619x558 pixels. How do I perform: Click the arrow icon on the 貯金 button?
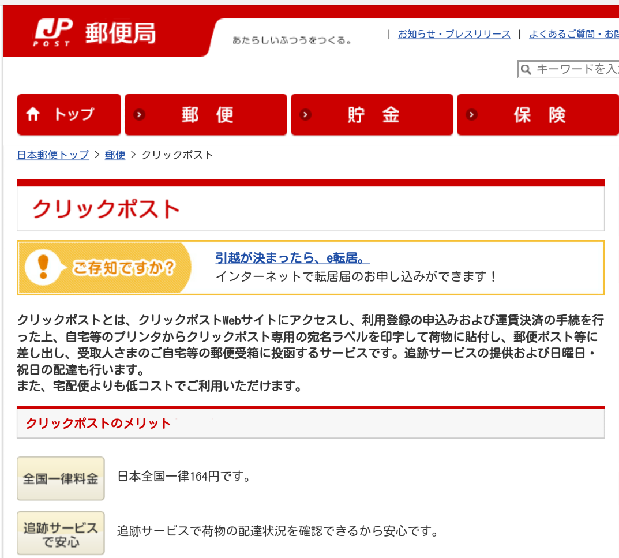(x=305, y=115)
